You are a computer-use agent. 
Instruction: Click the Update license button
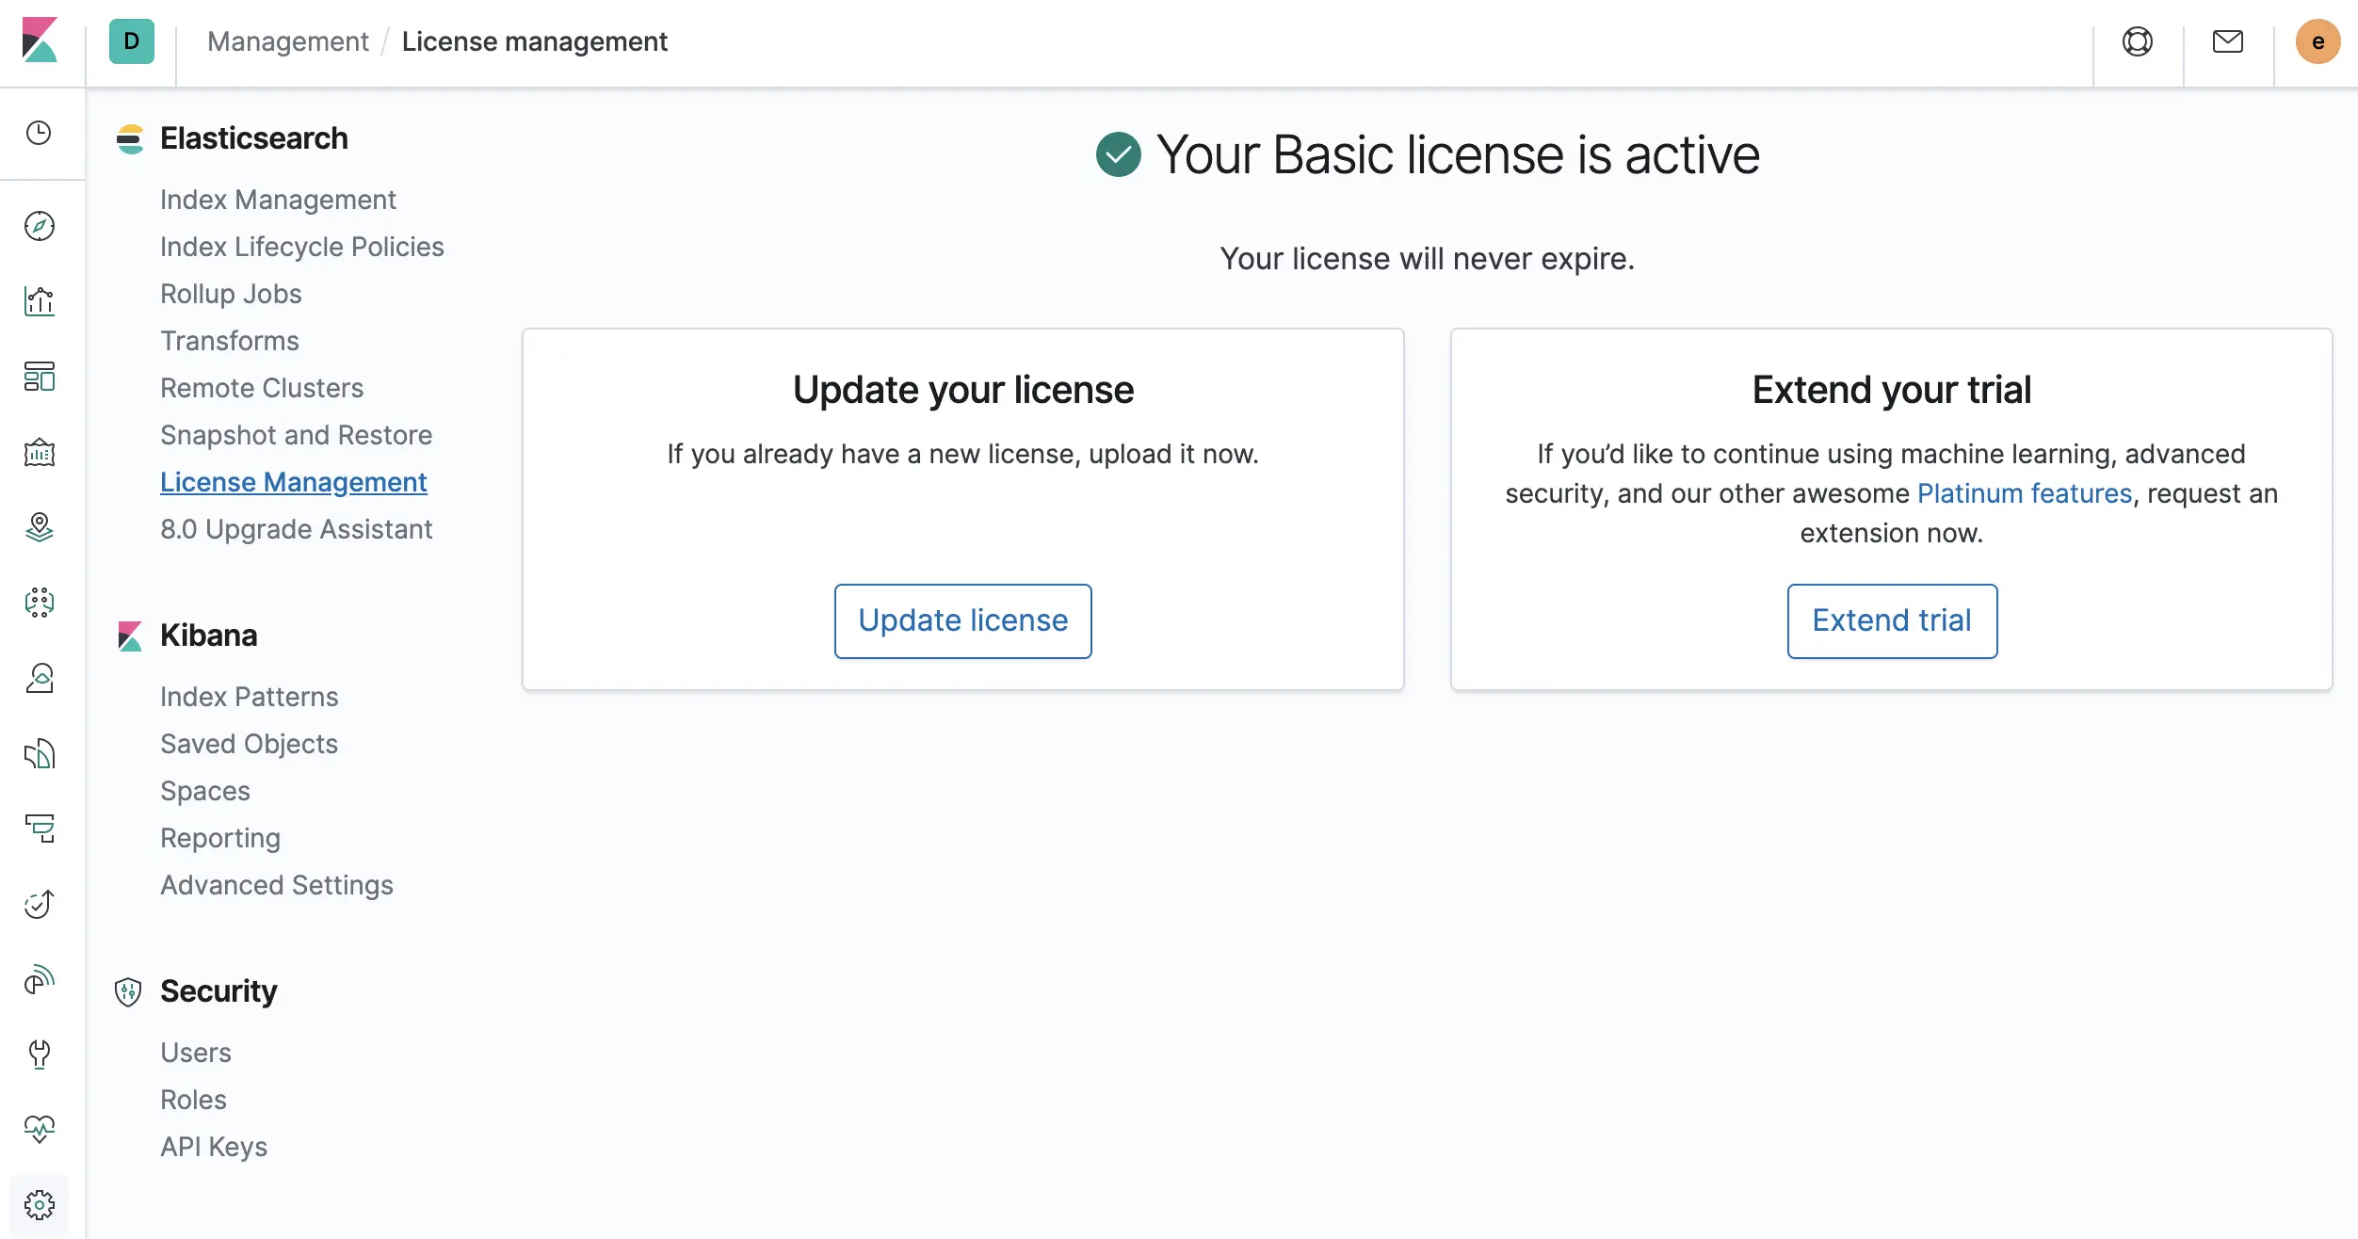[962, 620]
